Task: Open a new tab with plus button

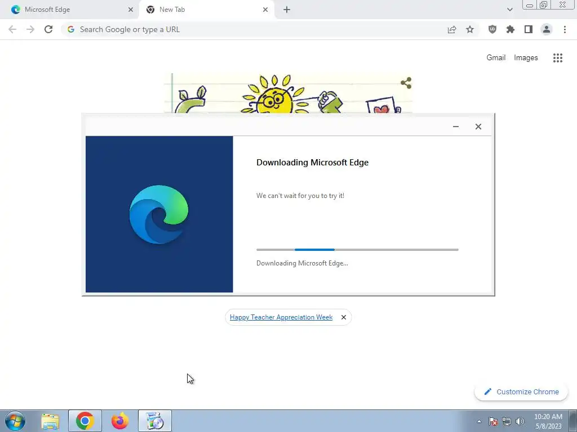Action: [287, 10]
